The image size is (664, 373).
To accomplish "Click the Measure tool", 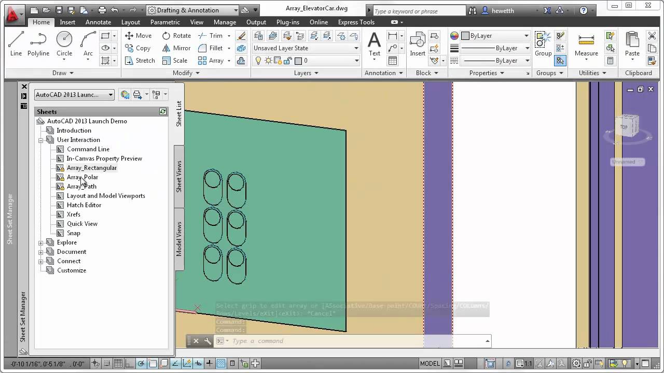I will pyautogui.click(x=586, y=45).
